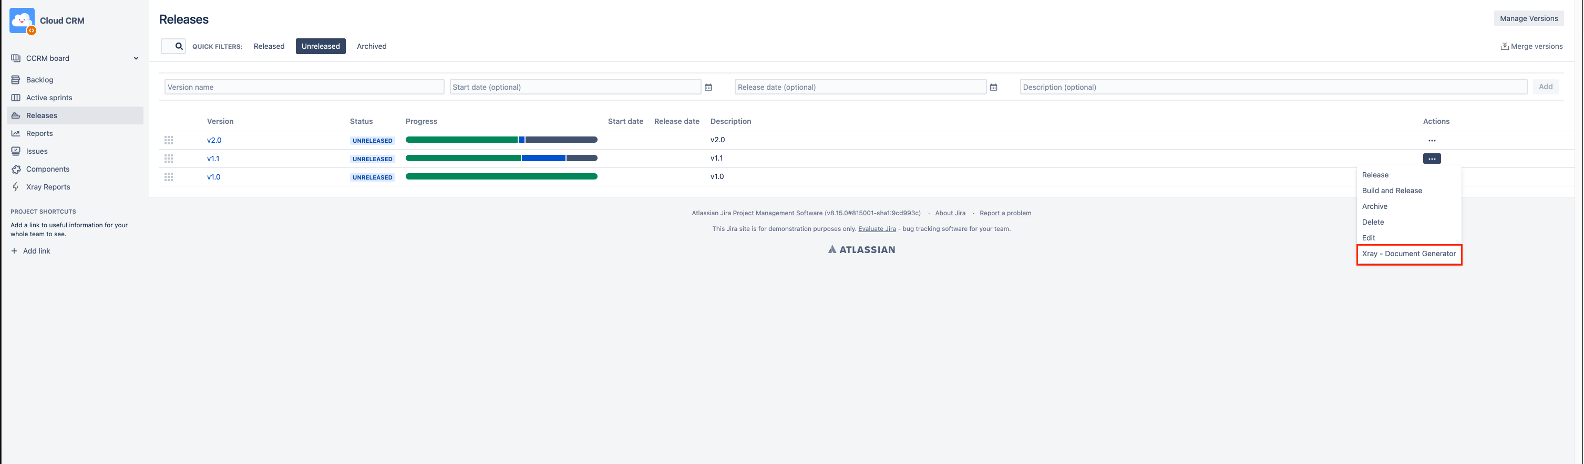Click the CCRM board icon in sidebar
Viewport: 1584px width, 464px height.
[16, 58]
